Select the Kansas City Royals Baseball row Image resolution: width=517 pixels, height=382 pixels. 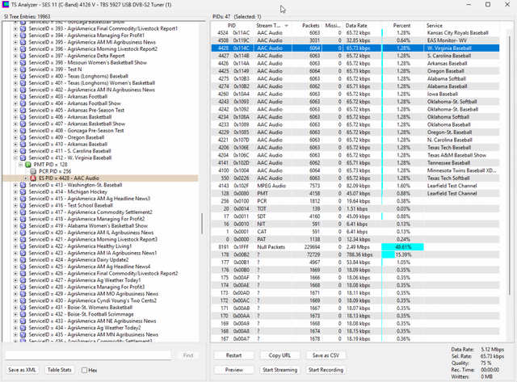[355, 33]
